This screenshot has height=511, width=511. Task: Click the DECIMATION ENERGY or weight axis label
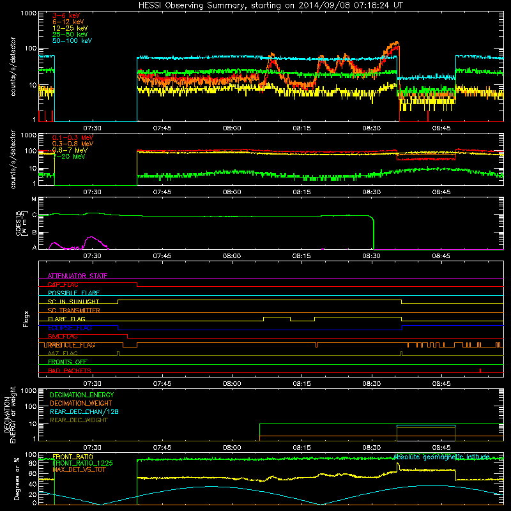click(10, 415)
